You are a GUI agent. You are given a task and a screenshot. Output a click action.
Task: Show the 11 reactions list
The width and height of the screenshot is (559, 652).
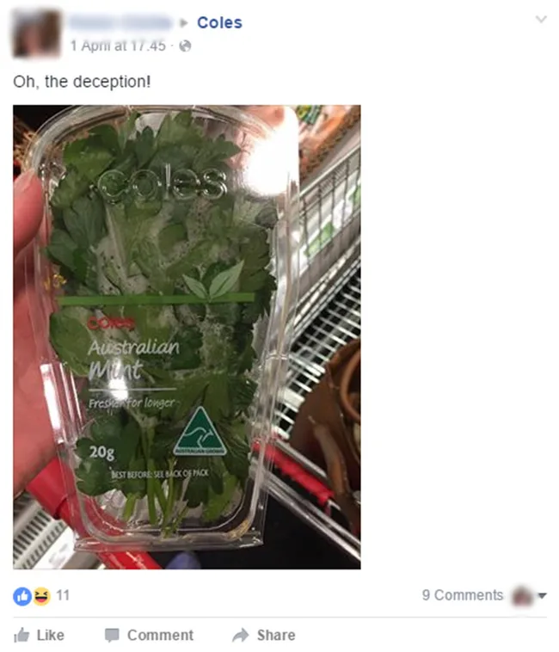click(63, 595)
